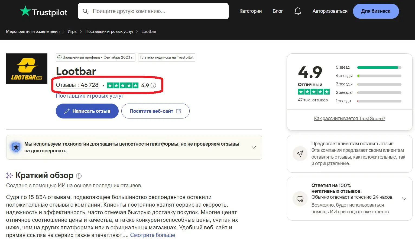Filter by 3 звезды rating bar
415x244 pixels.
tap(368, 84)
